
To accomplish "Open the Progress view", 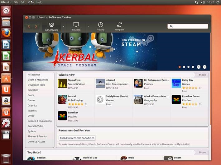I will pyautogui.click(x=119, y=26).
